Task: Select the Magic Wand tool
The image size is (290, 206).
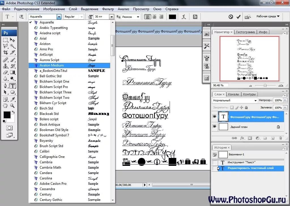Action: click(x=12, y=46)
